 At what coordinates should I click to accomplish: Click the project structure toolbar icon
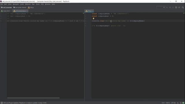pyautogui.click(x=176, y=8)
